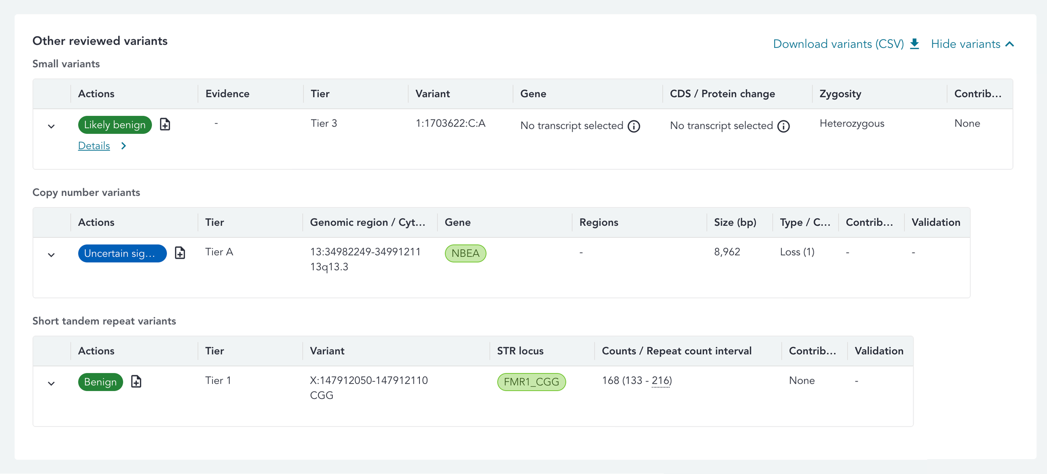Expand the NBEA copy number variant row
1047x474 pixels.
tap(51, 255)
